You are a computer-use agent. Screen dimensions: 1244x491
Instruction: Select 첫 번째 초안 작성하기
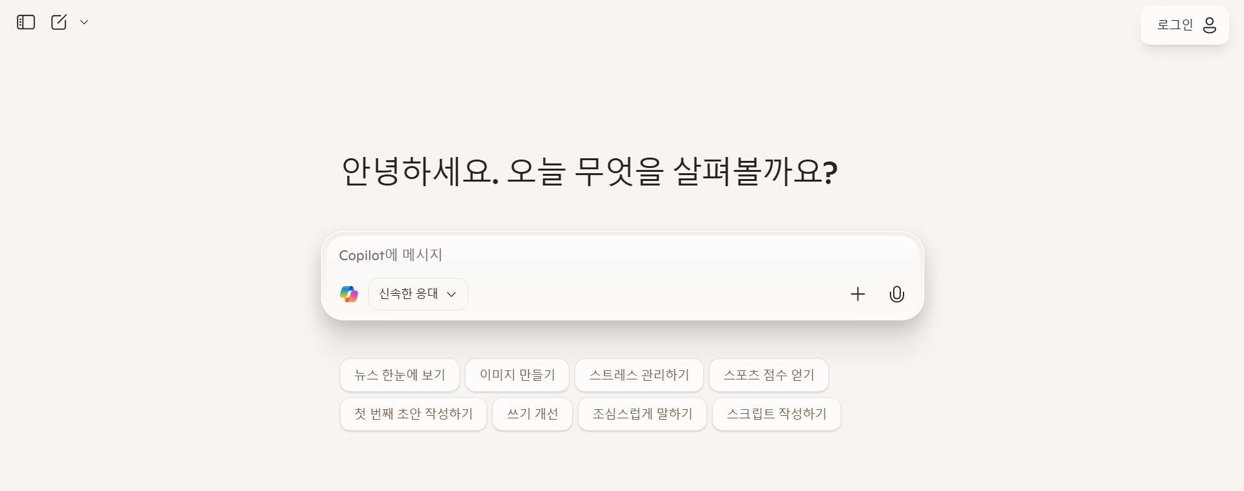pyautogui.click(x=413, y=414)
